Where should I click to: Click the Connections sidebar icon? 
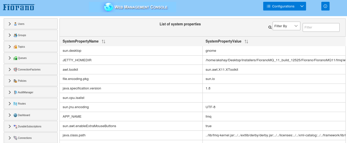pyautogui.click(x=15, y=138)
